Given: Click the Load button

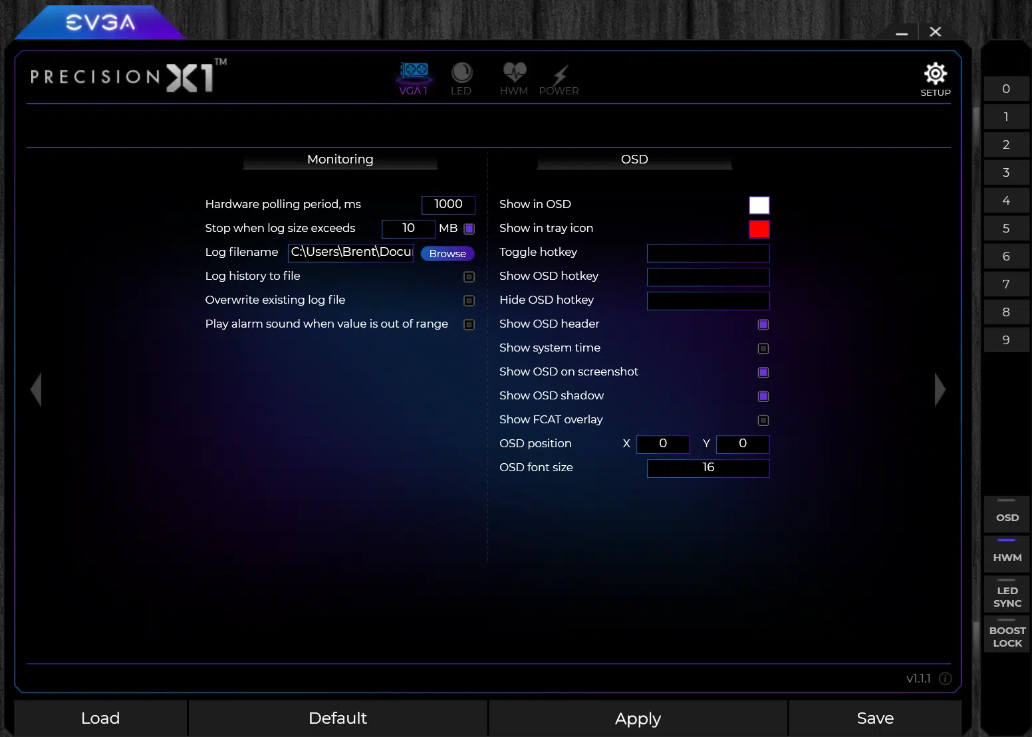Looking at the screenshot, I should [x=100, y=718].
